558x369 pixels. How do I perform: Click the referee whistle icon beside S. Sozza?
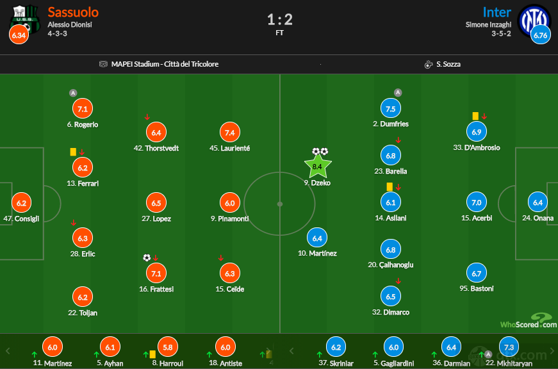tap(429, 65)
